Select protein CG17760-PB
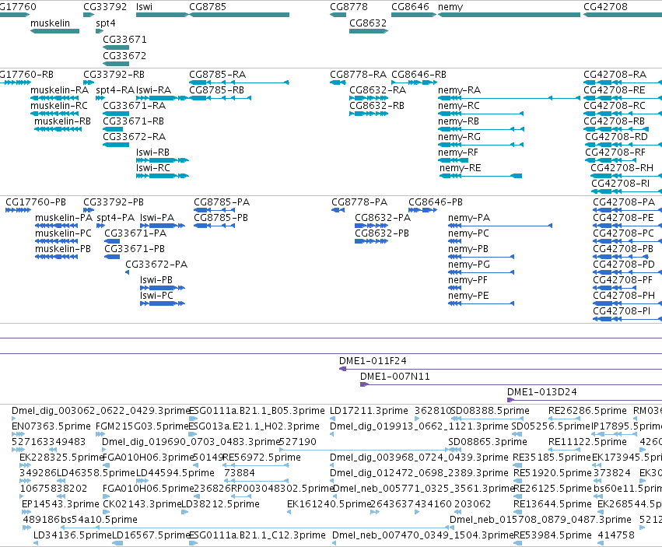 (x=36, y=202)
